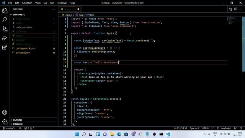Click the notifications bell in status bar
The width and height of the screenshot is (245, 138).
point(241,128)
